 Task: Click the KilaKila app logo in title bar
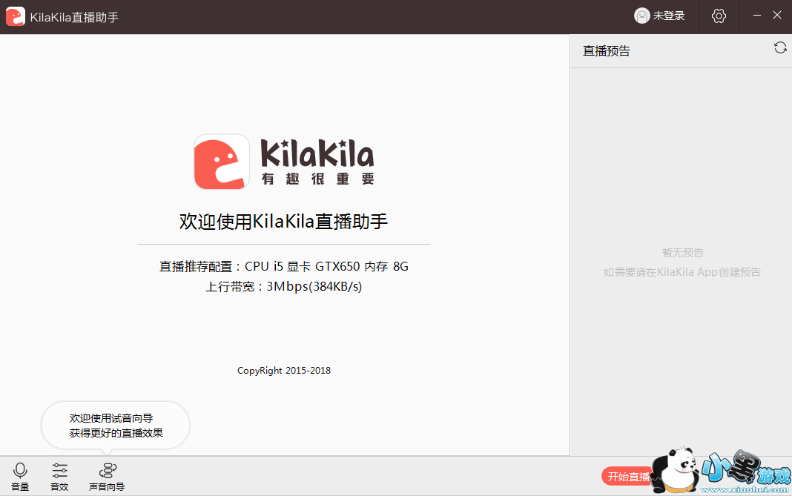(15, 16)
